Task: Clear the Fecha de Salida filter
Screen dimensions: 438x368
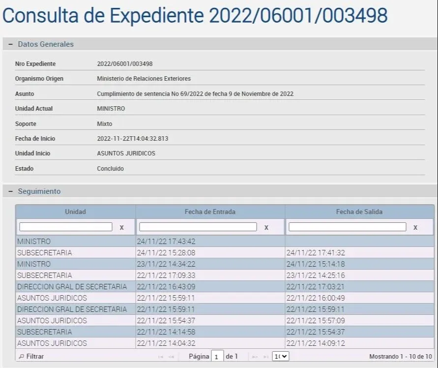Action: pos(415,227)
